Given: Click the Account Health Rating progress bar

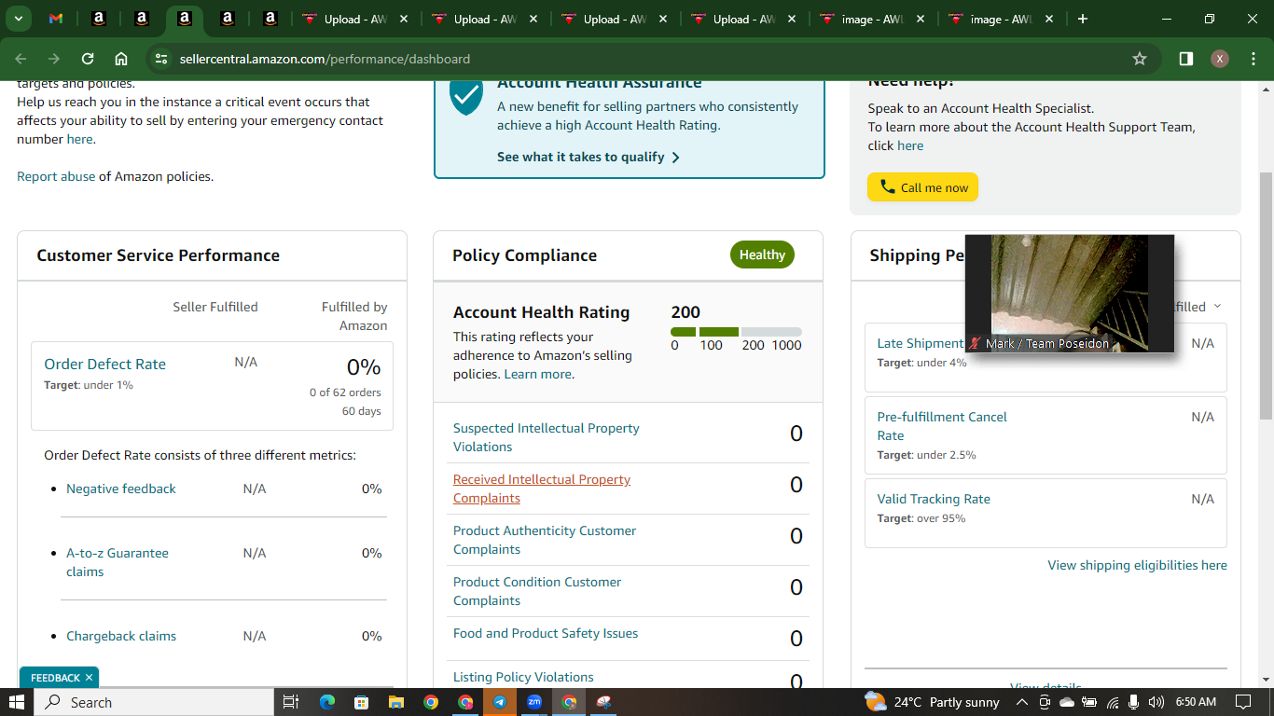Looking at the screenshot, I should click(x=736, y=332).
